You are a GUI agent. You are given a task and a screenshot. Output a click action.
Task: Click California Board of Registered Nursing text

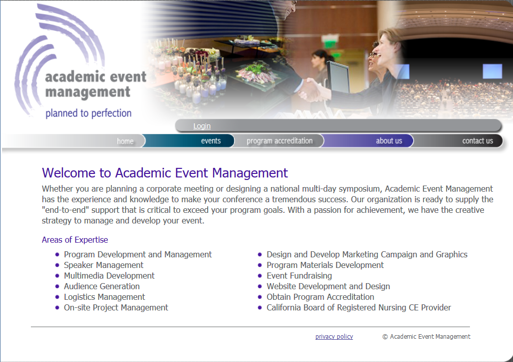[x=359, y=307]
